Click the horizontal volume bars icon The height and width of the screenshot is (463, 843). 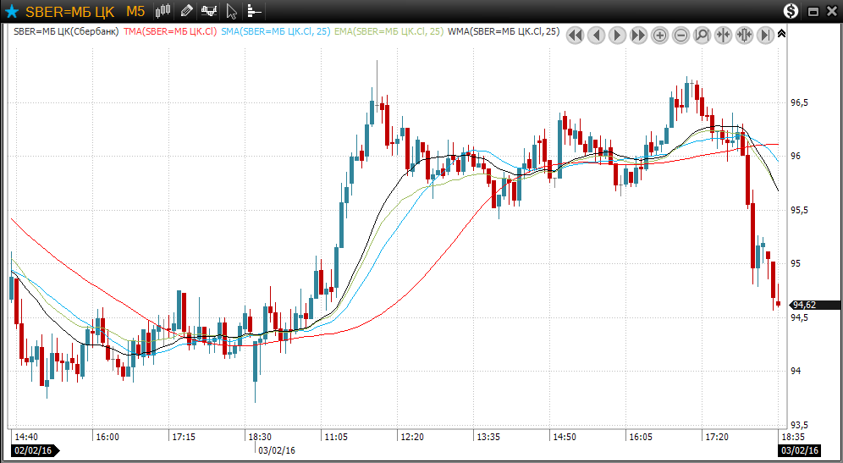pos(254,12)
